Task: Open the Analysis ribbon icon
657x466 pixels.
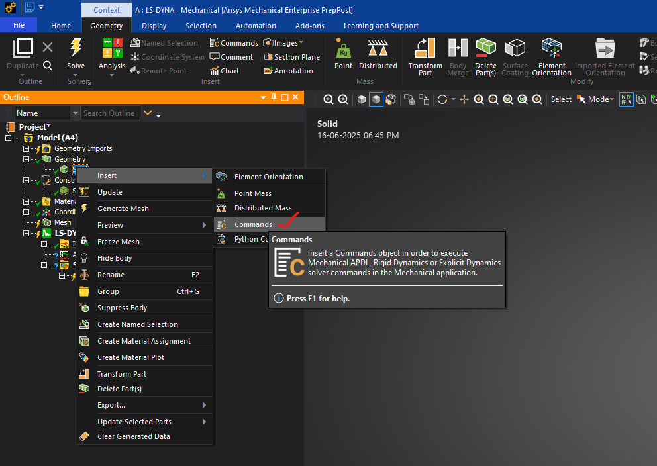Action: click(112, 48)
